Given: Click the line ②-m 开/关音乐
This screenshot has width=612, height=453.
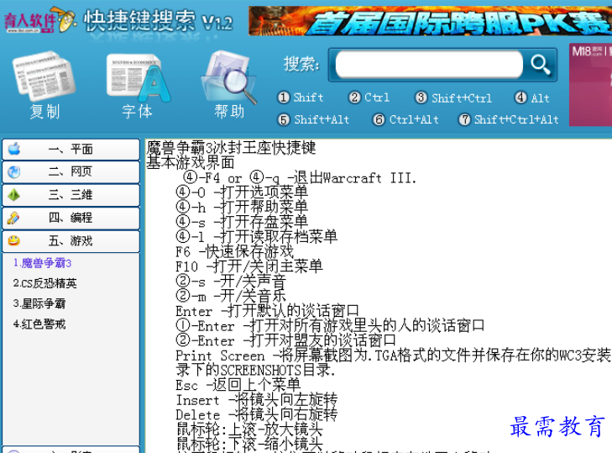Looking at the screenshot, I should coord(231,297).
